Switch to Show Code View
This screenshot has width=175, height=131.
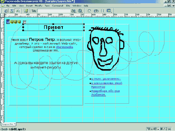(6, 11)
